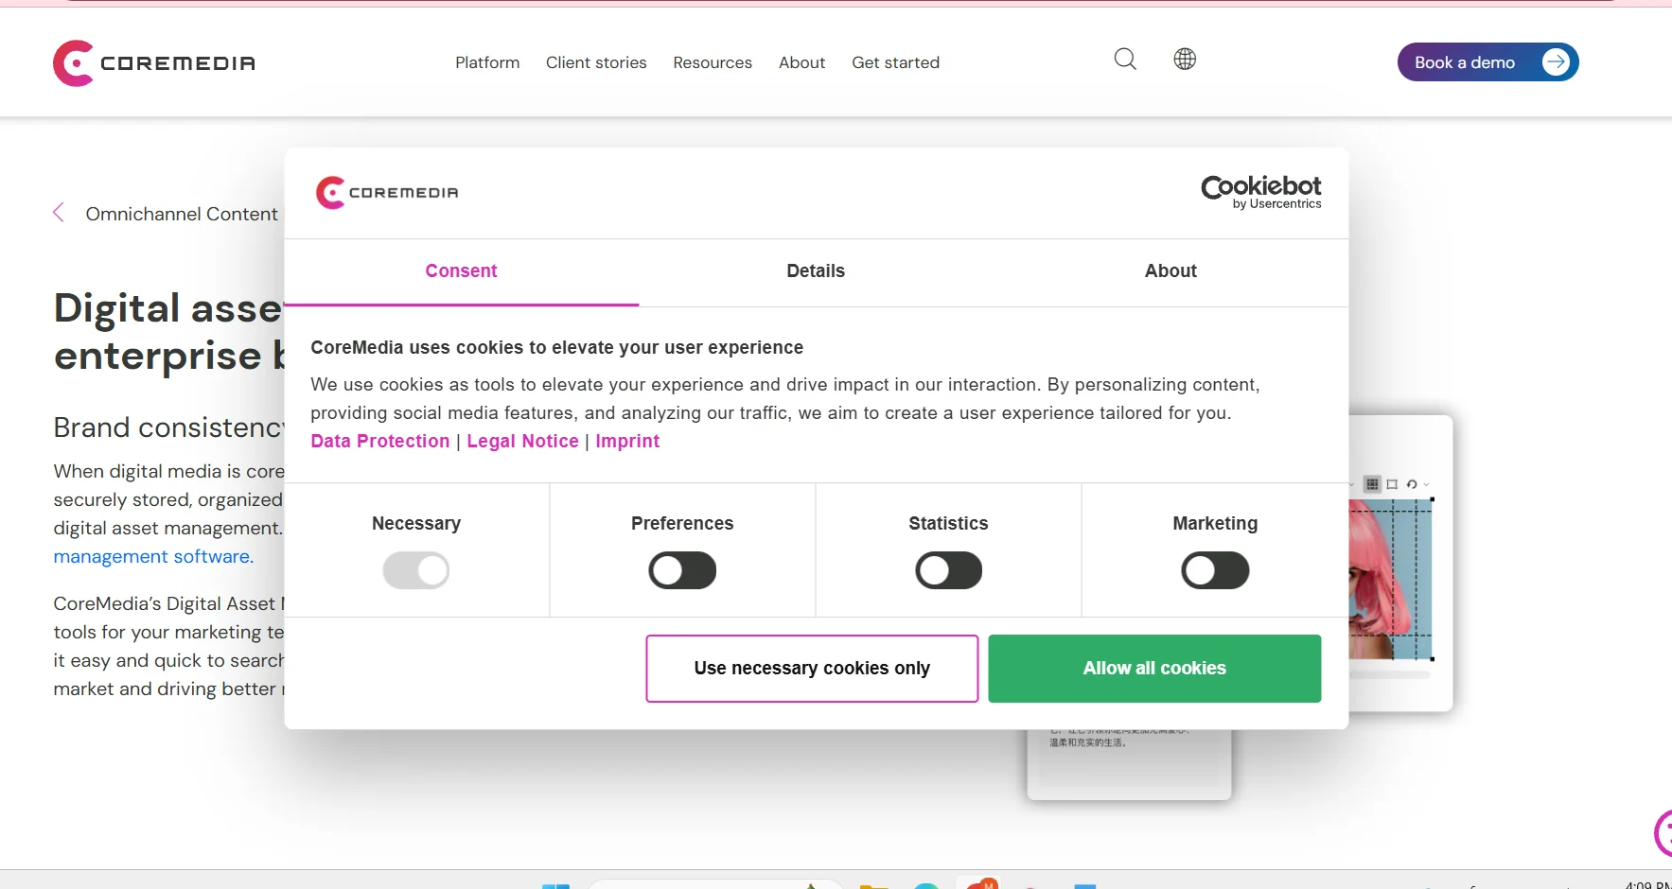Image resolution: width=1672 pixels, height=889 pixels.
Task: Click the Allow all cookies button
Action: click(1154, 668)
